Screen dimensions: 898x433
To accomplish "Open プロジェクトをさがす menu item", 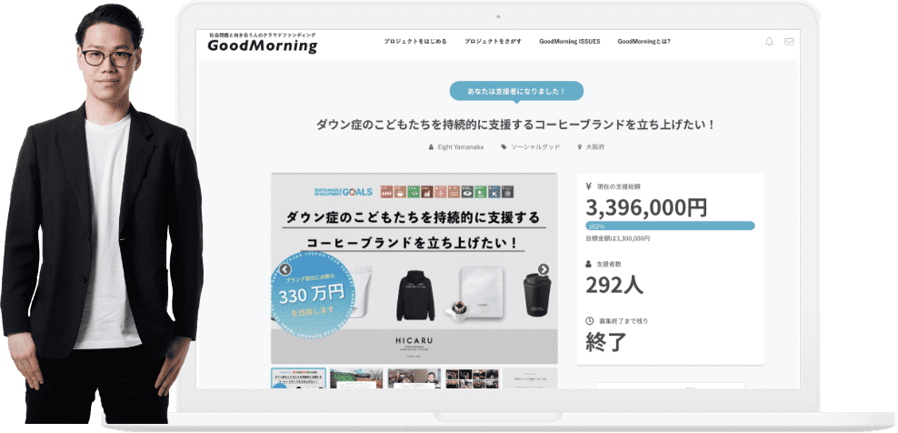I will click(x=494, y=41).
